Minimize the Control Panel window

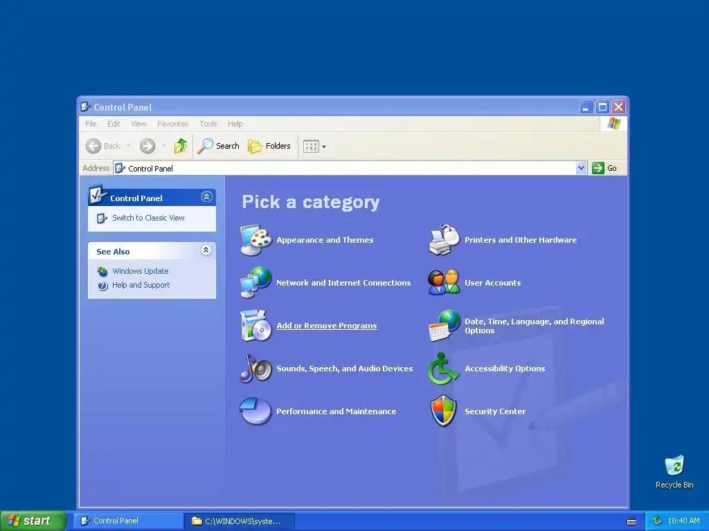click(586, 107)
